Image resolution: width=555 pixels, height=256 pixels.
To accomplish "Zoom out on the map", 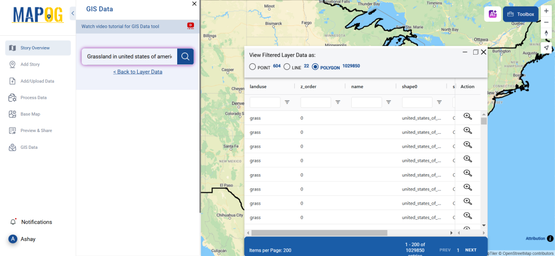I will point(546,22).
